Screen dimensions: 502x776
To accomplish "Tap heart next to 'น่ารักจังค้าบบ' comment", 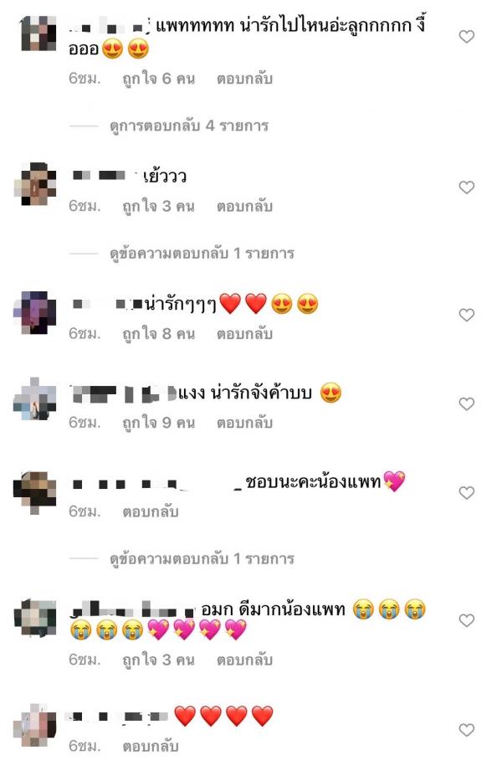I will click(x=466, y=403).
